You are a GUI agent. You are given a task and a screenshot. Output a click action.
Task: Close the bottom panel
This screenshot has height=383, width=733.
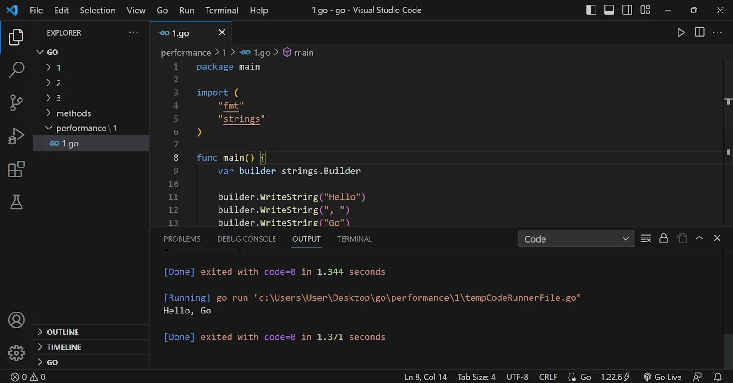pos(717,238)
